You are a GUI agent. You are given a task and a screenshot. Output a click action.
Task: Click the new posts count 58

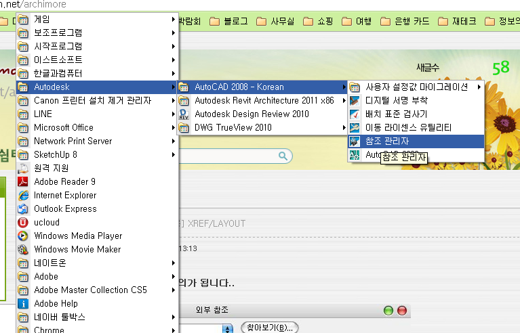click(501, 68)
